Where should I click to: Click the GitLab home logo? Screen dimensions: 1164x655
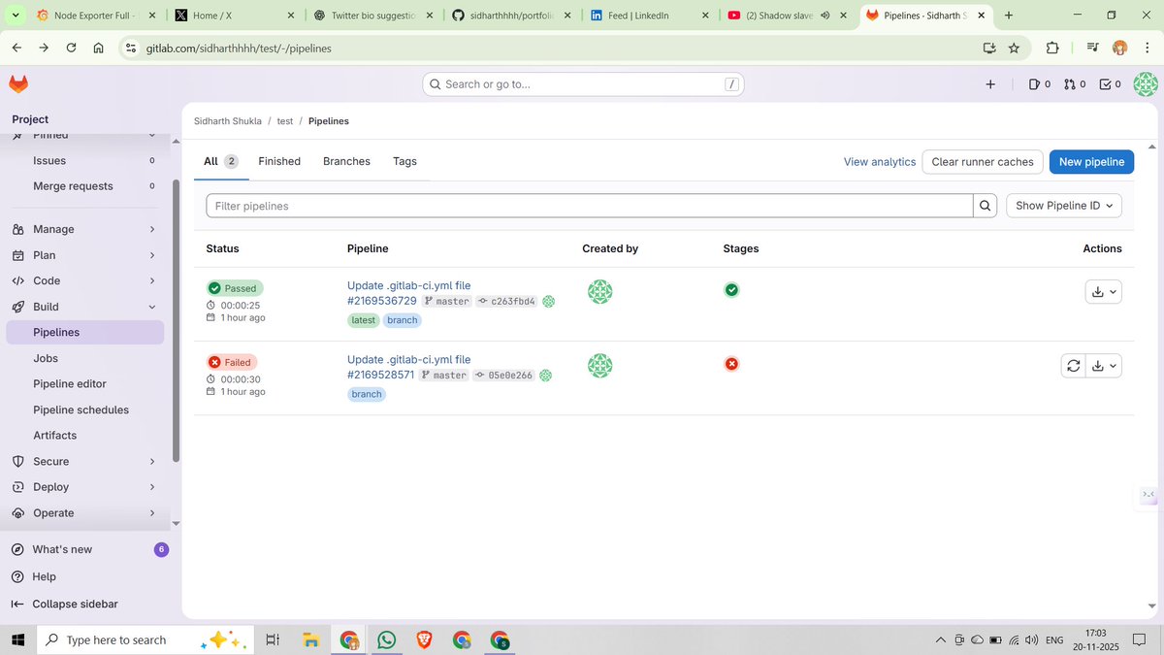pos(17,83)
